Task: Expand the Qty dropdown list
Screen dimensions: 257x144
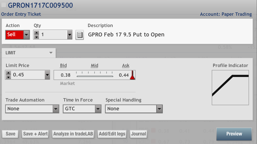Action: [x=70, y=35]
